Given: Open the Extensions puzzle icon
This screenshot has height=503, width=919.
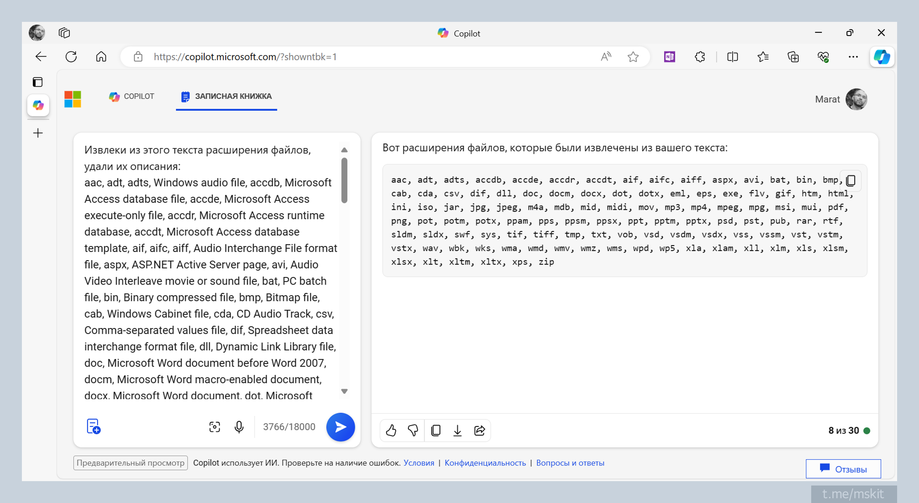Looking at the screenshot, I should point(700,57).
